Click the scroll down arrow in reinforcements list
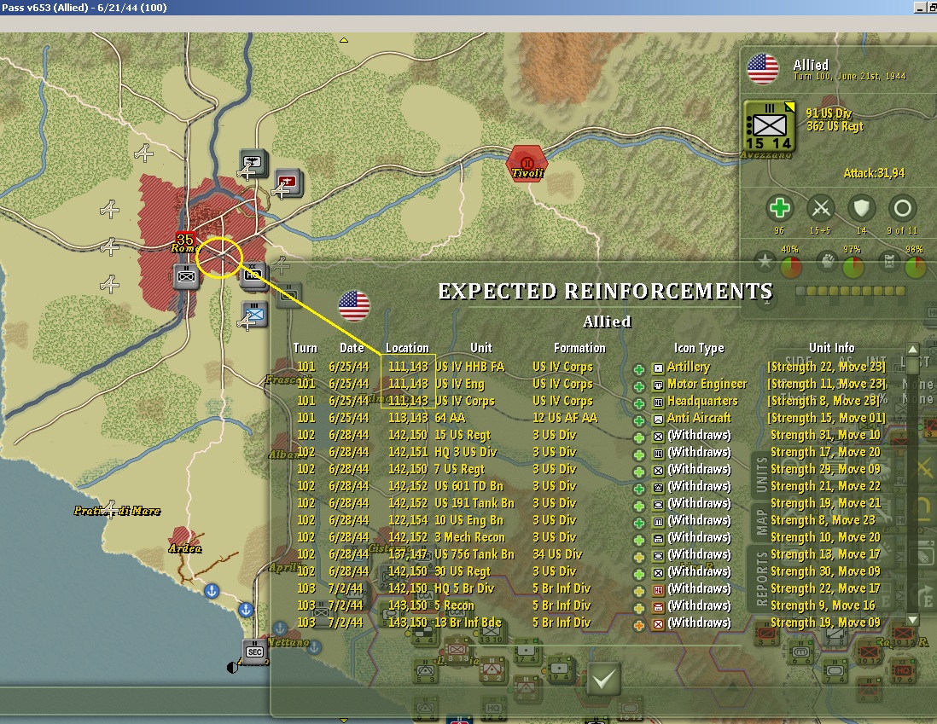937x724 pixels. click(912, 619)
